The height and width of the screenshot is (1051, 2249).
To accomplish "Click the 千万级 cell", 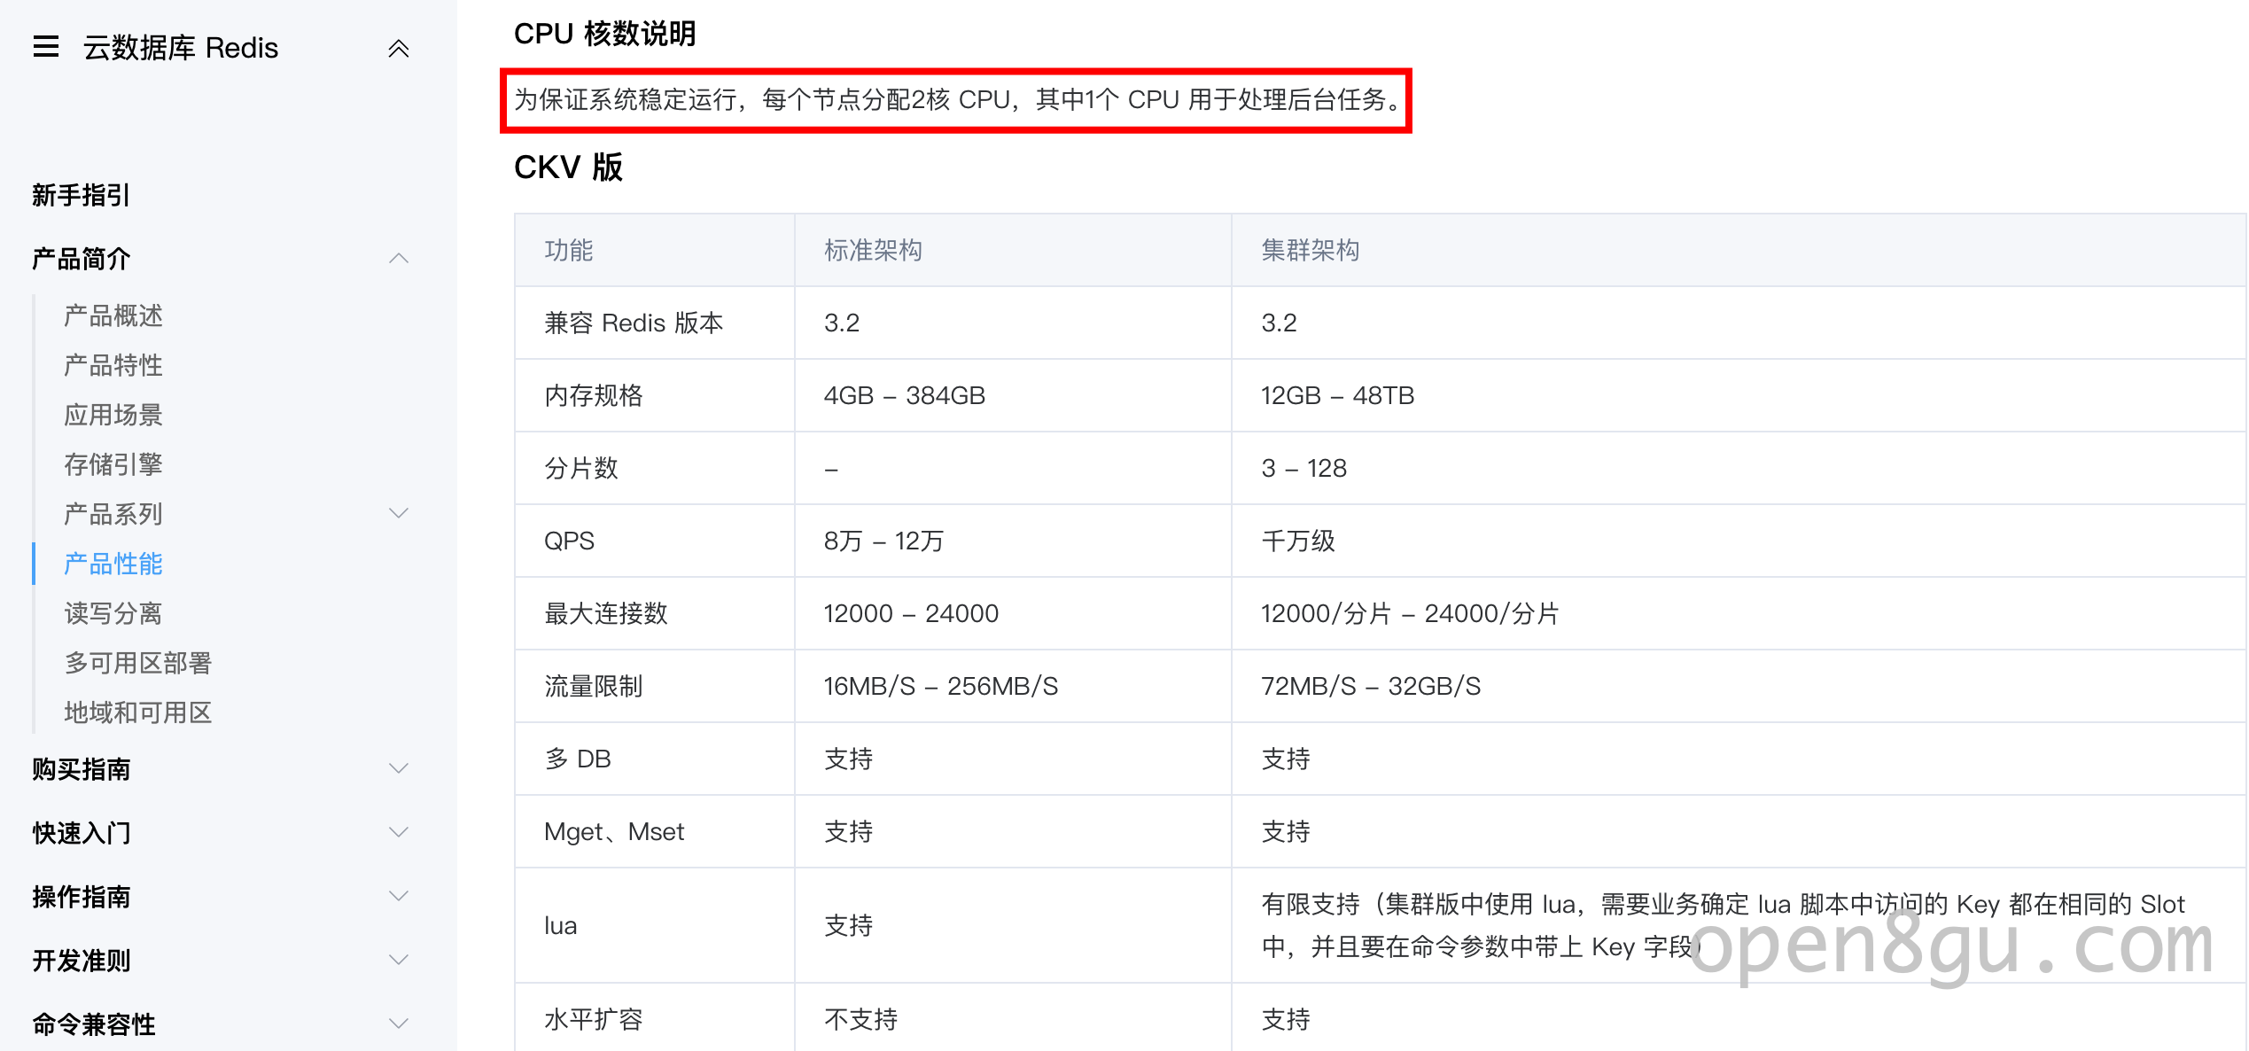I will (1298, 541).
